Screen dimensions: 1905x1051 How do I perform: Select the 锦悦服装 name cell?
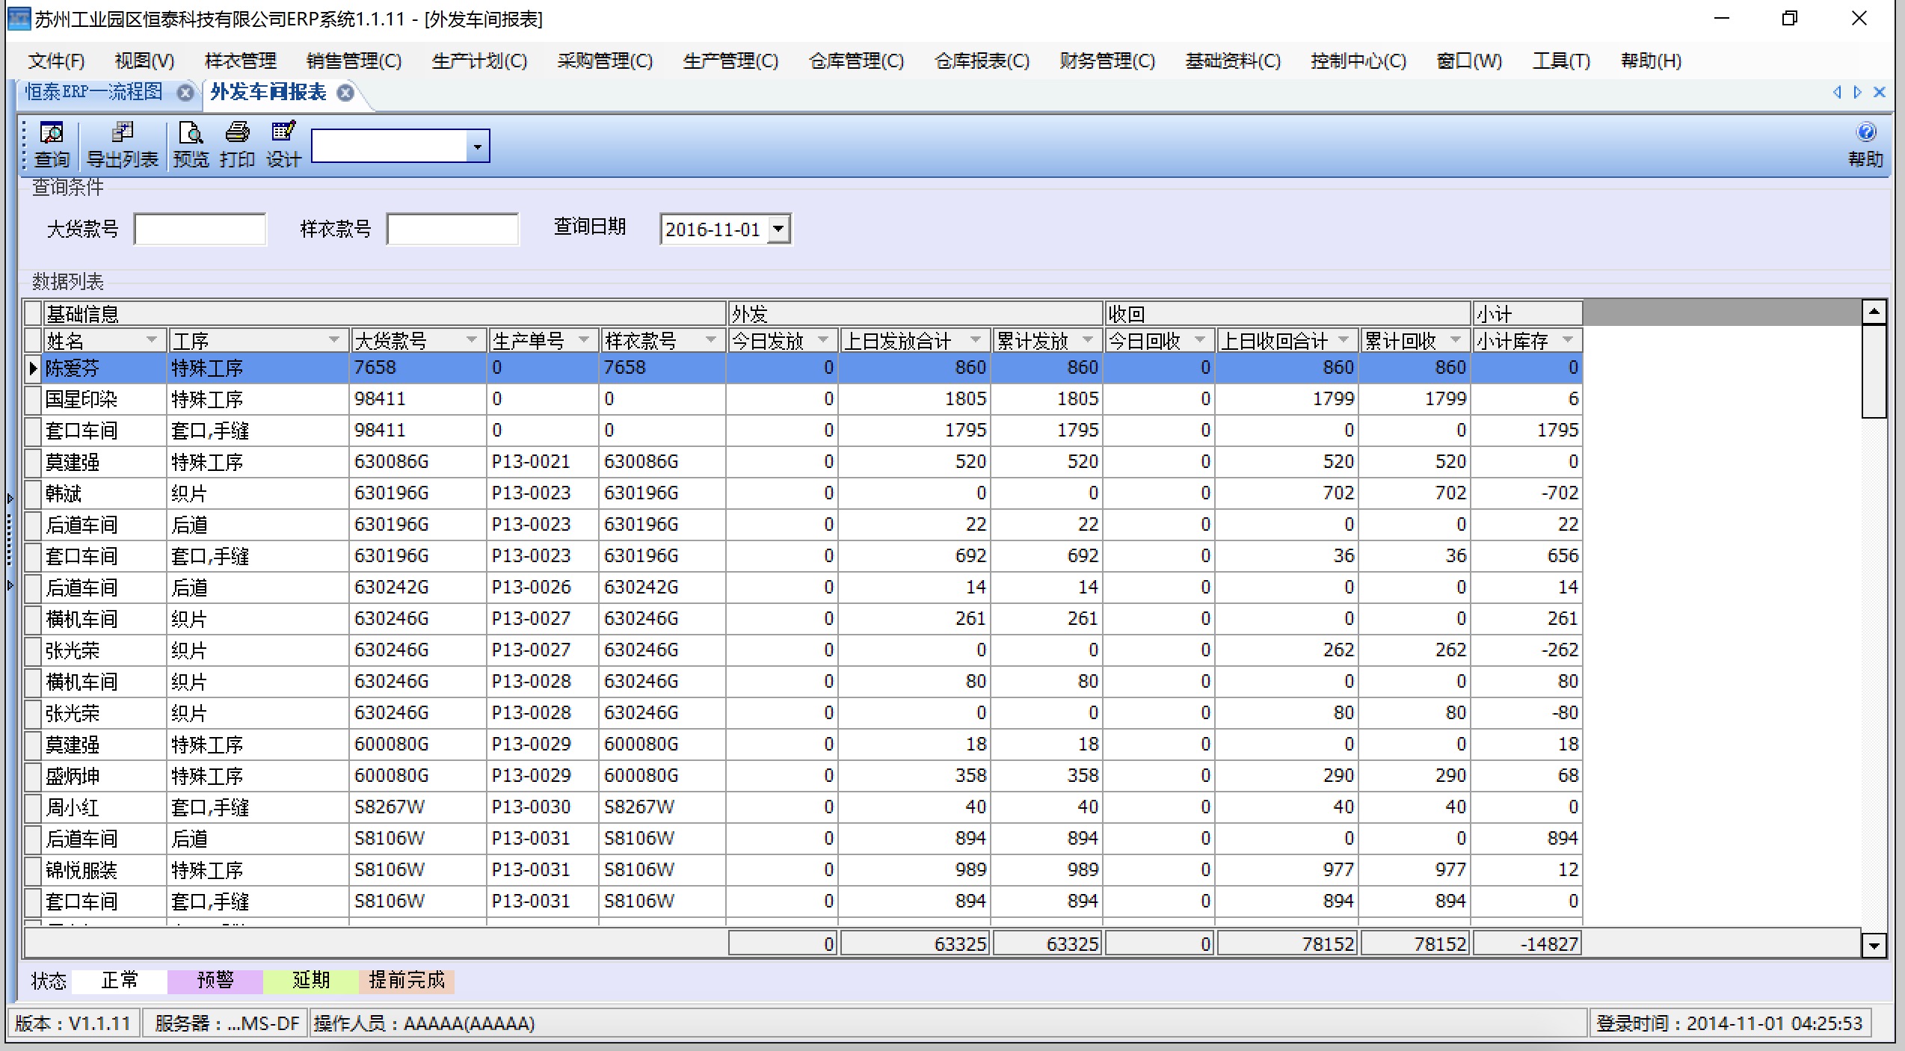[x=105, y=870]
